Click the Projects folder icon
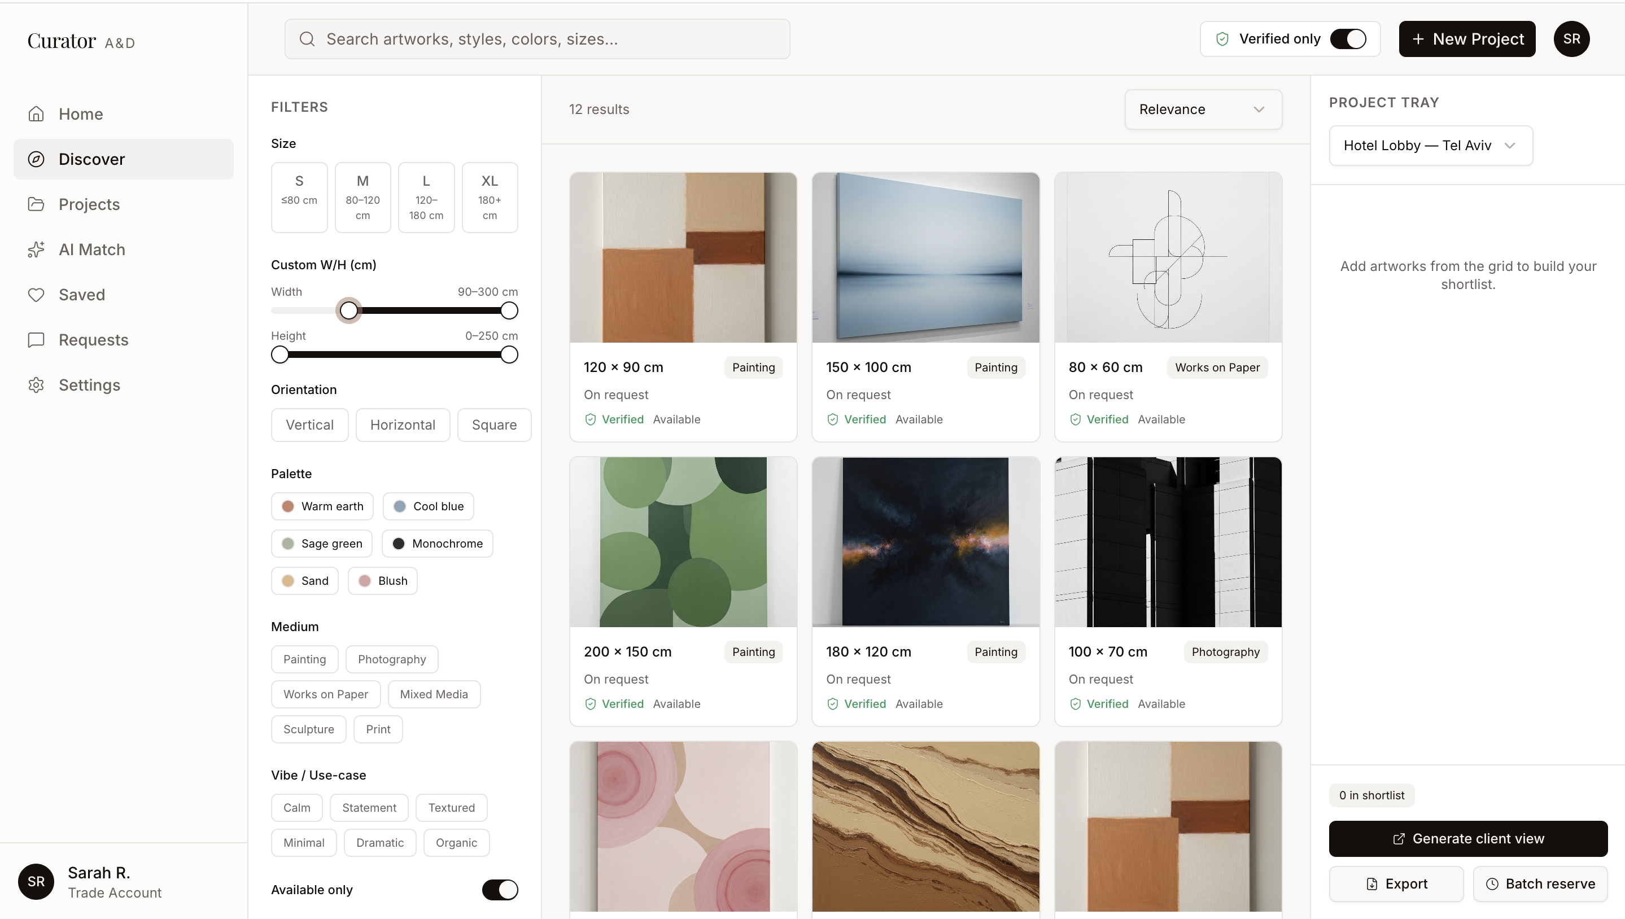This screenshot has height=919, width=1625. (36, 204)
